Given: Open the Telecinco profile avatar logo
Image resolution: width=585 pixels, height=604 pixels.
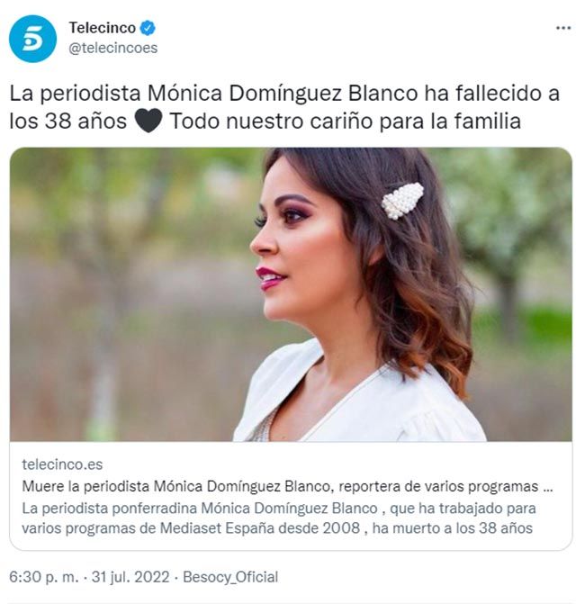Looking at the screenshot, I should coord(32,39).
